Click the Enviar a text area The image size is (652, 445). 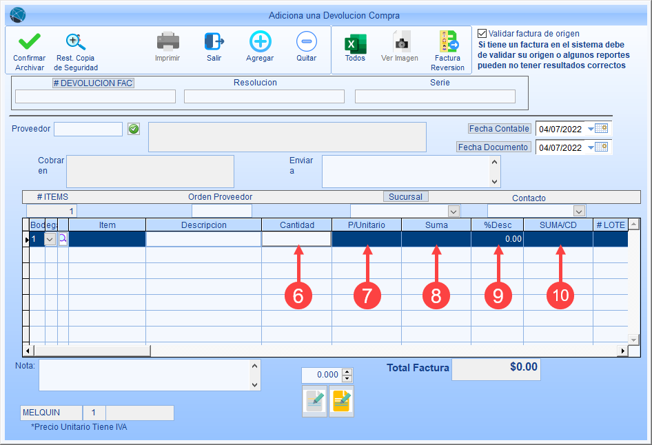[x=406, y=172]
